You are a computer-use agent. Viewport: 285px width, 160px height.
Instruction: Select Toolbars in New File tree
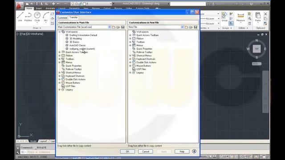(141, 42)
